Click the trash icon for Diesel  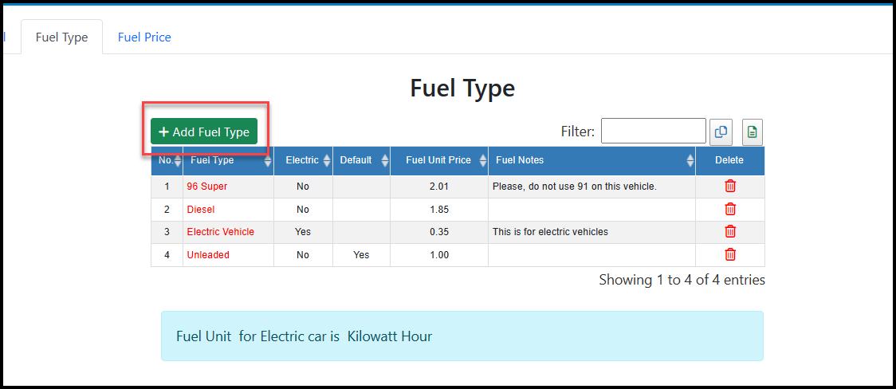(729, 210)
